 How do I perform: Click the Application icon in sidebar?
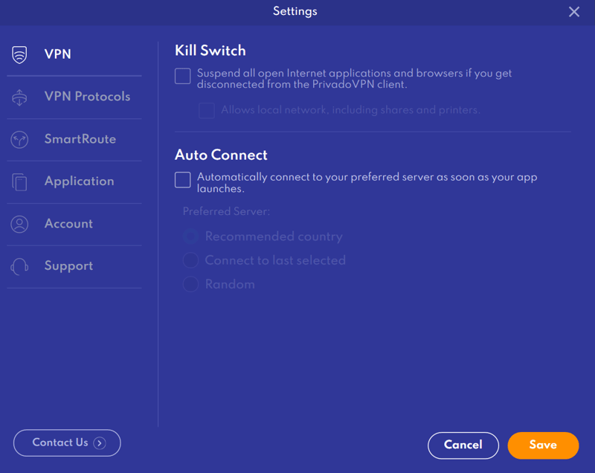[x=20, y=182]
